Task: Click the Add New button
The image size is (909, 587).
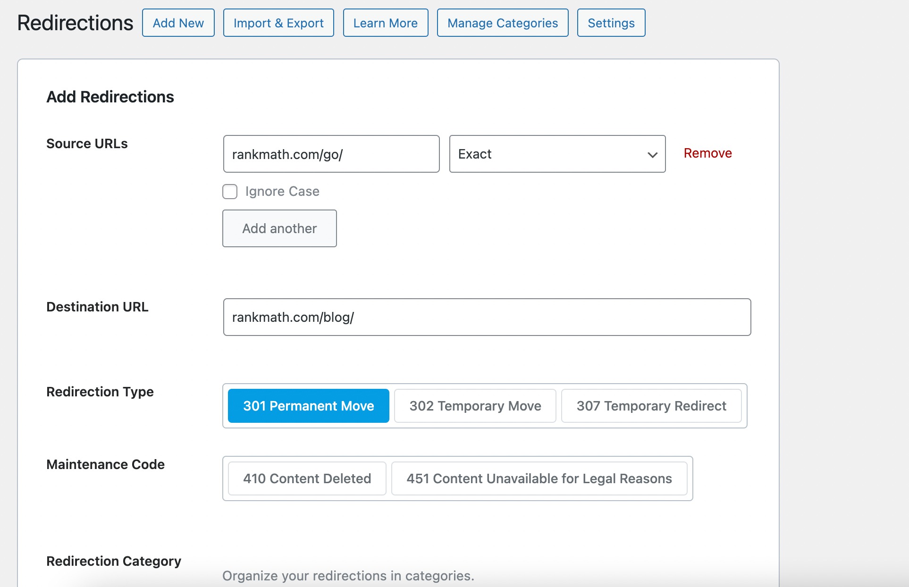Action: coord(178,23)
